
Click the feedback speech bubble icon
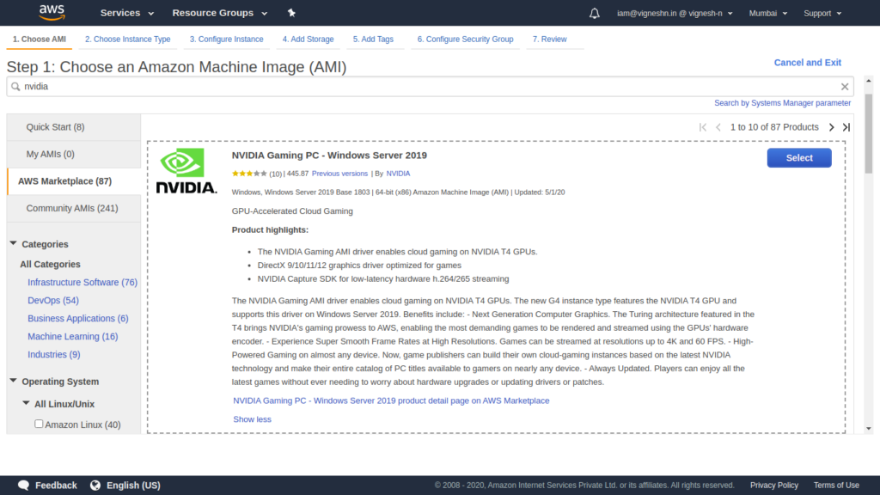(23, 486)
